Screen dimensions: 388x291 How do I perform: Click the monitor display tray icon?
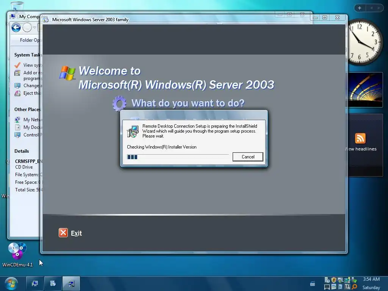click(x=327, y=287)
